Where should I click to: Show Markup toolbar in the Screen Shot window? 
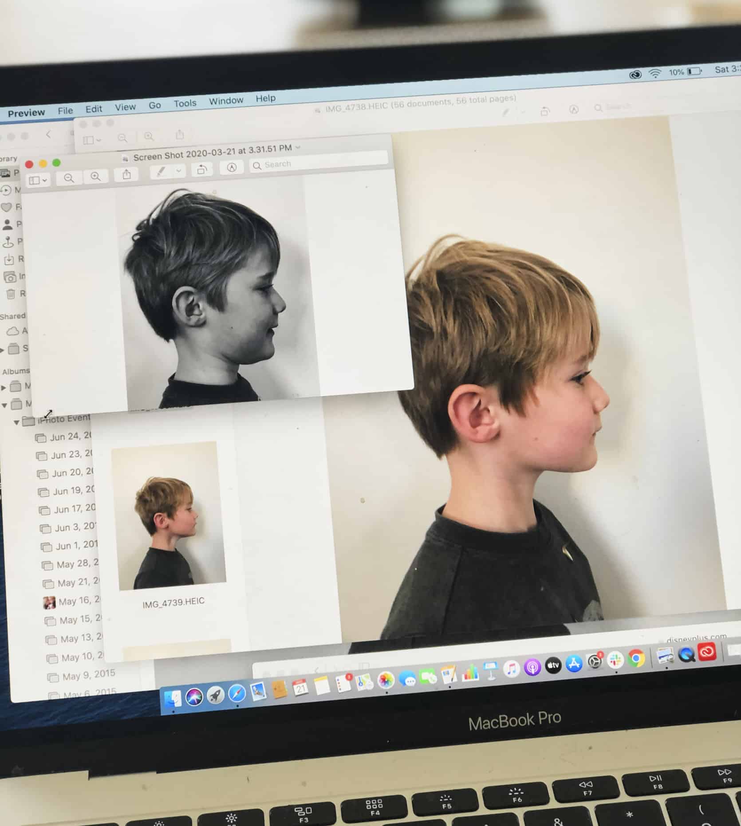pyautogui.click(x=232, y=168)
